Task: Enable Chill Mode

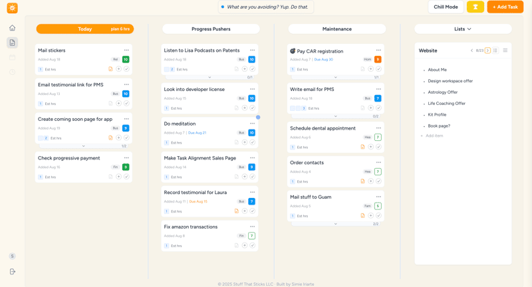Action: (x=446, y=7)
